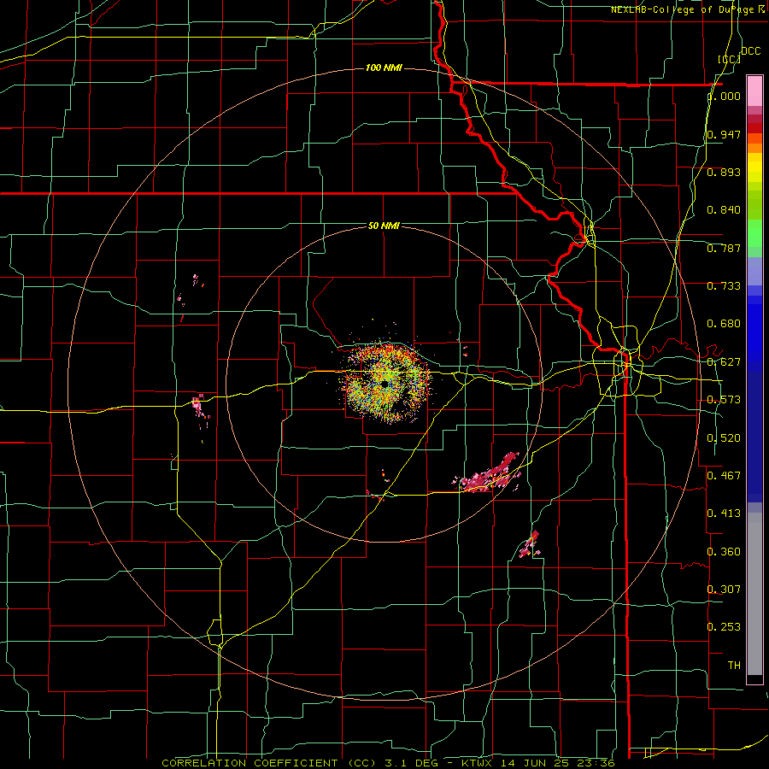Click the NEXLAB-College of DuPage credit text
The height and width of the screenshot is (769, 769).
coord(687,9)
